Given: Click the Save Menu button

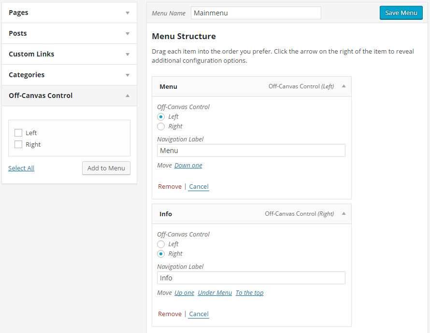Looking at the screenshot, I should point(401,13).
